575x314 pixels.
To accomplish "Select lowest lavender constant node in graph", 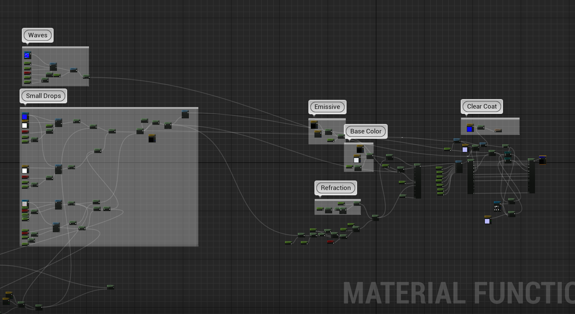I will (x=488, y=220).
